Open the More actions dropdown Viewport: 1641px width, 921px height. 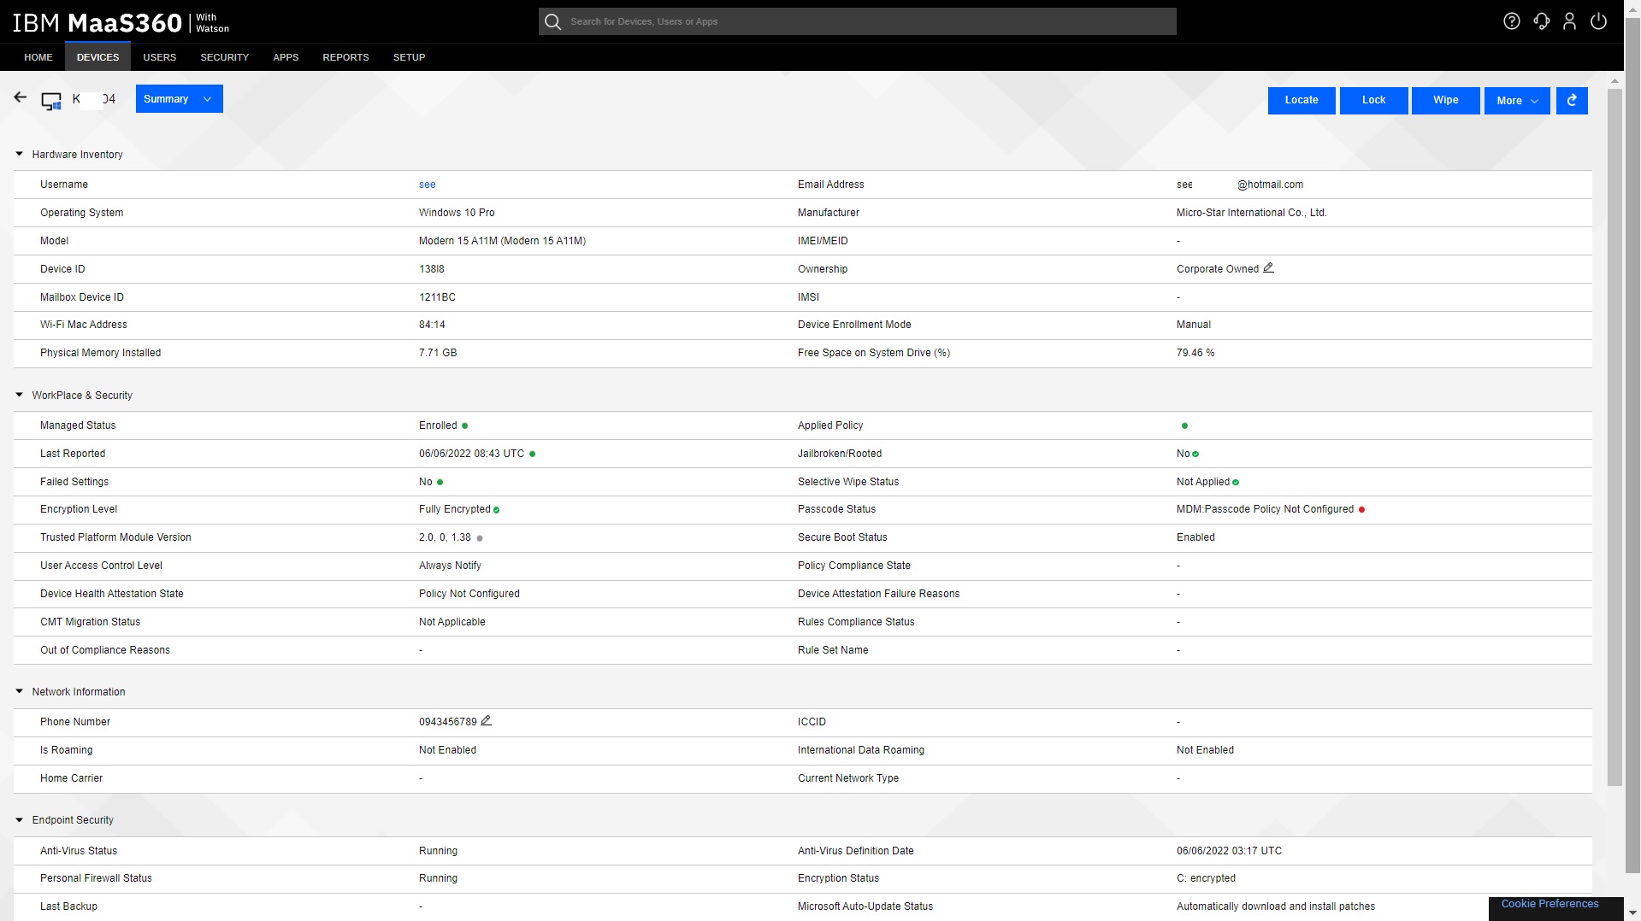point(1517,101)
